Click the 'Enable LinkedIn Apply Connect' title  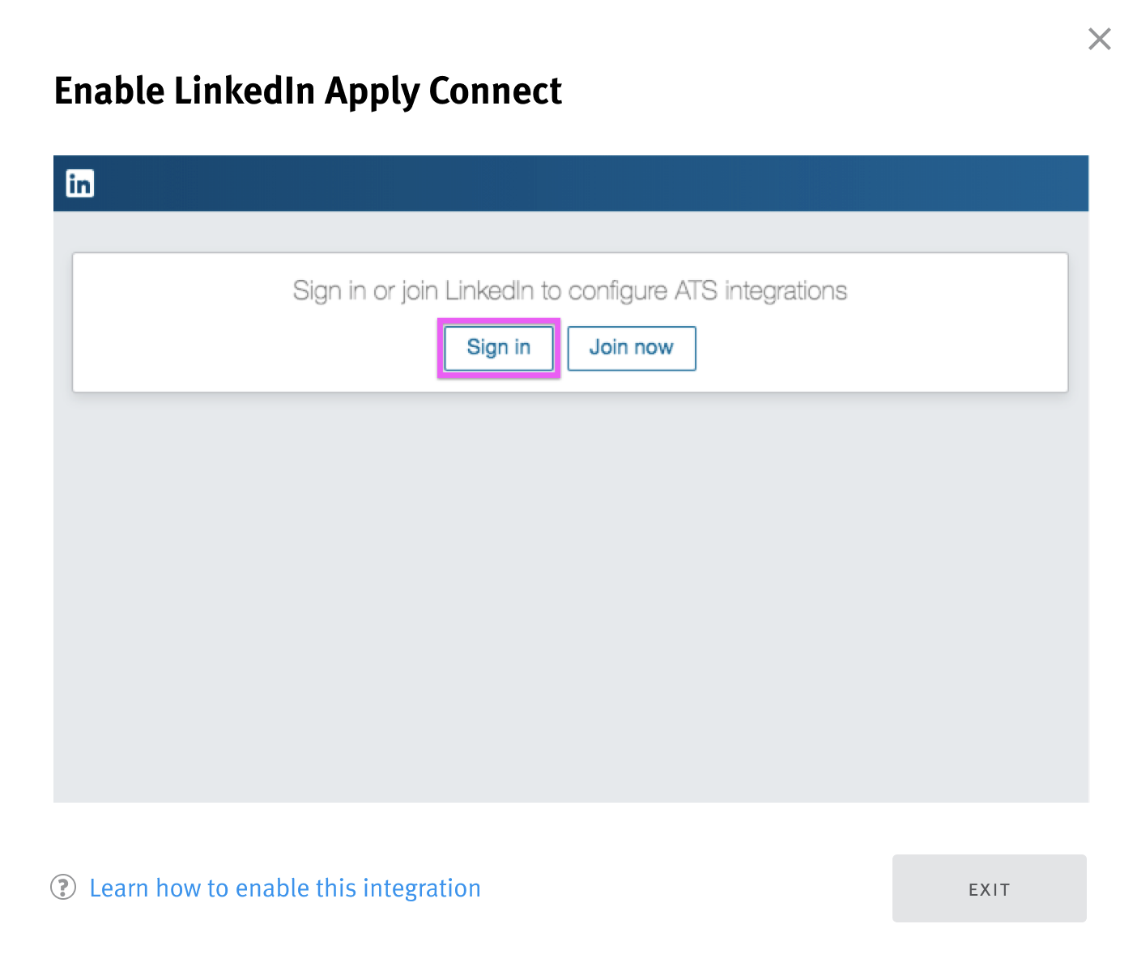tap(308, 90)
